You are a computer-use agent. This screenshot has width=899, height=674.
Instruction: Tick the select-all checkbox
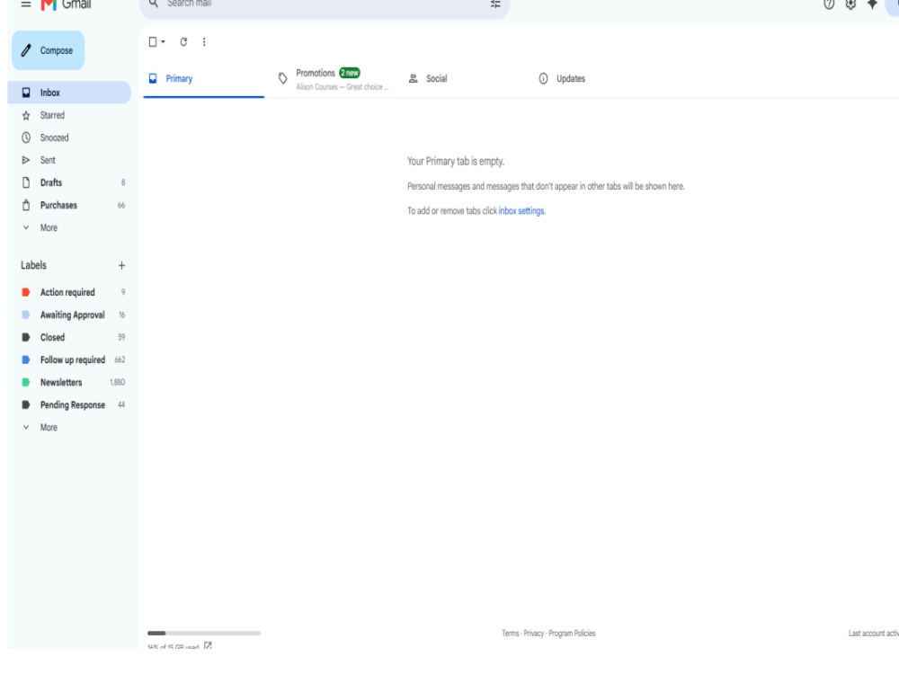tap(153, 42)
